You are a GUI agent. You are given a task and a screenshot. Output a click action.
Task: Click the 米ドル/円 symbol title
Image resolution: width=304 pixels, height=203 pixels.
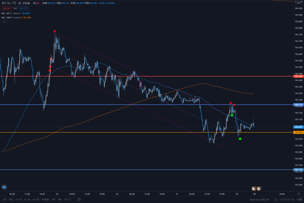pyautogui.click(x=8, y=4)
